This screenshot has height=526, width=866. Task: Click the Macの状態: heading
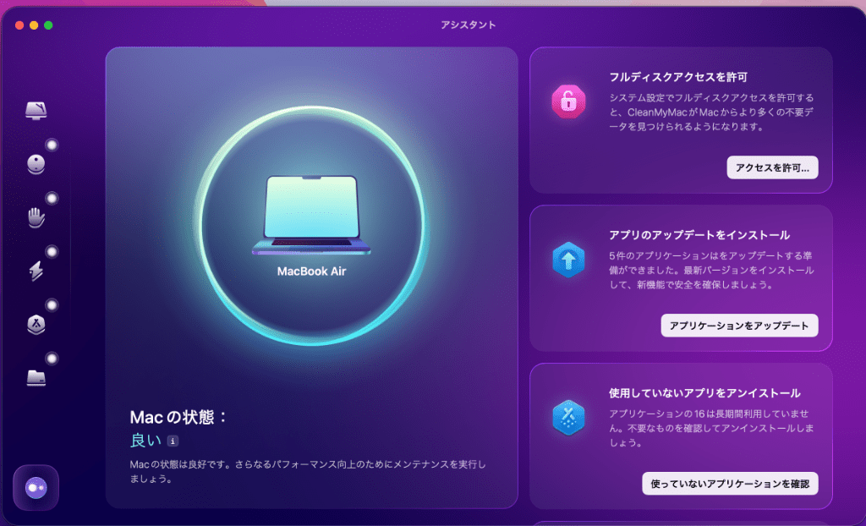[179, 417]
